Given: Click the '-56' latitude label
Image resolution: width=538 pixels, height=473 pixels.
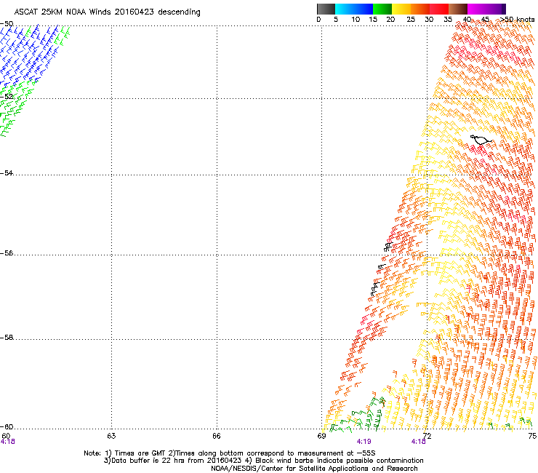Looking at the screenshot, I should click(7, 253).
